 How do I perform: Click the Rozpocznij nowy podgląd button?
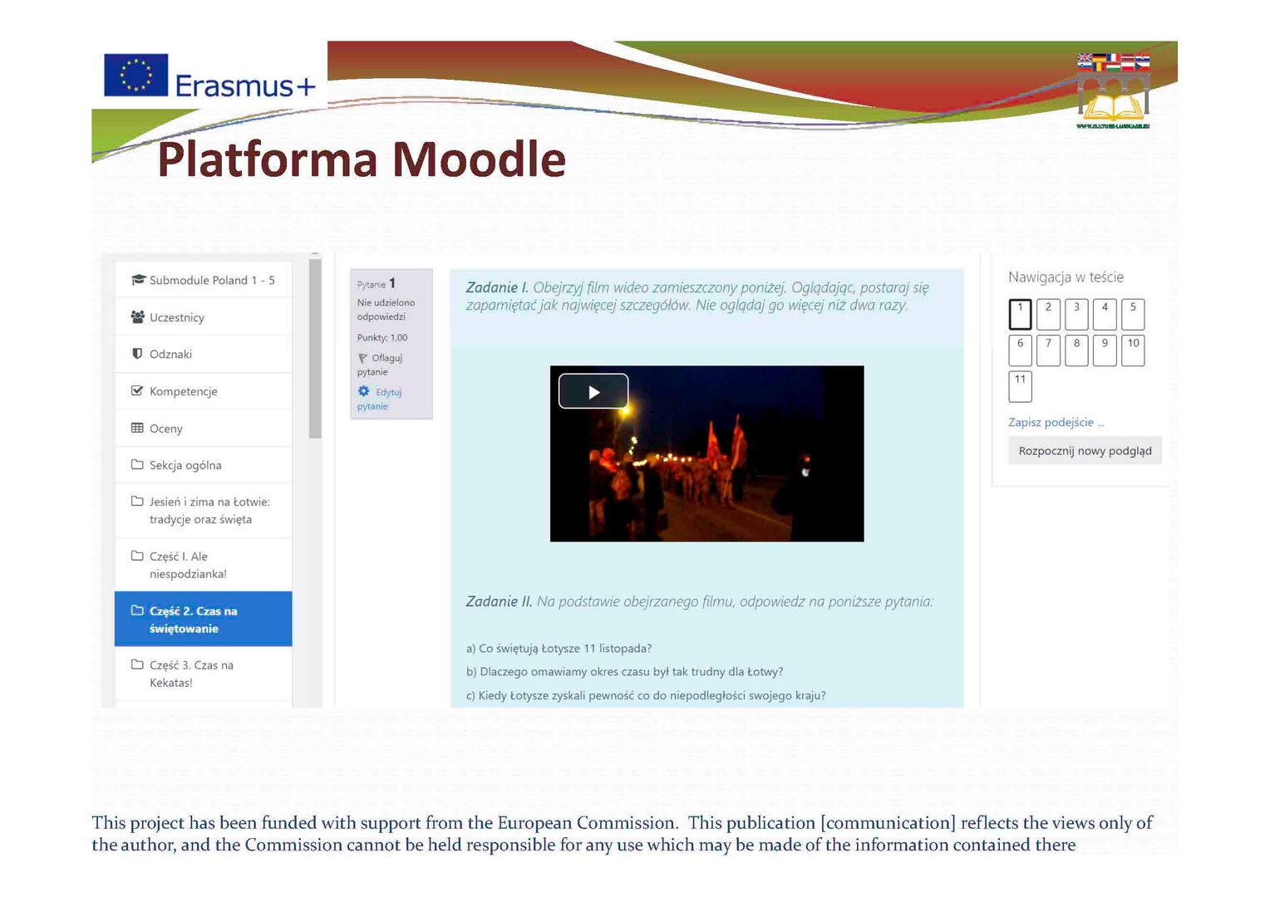coord(1085,450)
